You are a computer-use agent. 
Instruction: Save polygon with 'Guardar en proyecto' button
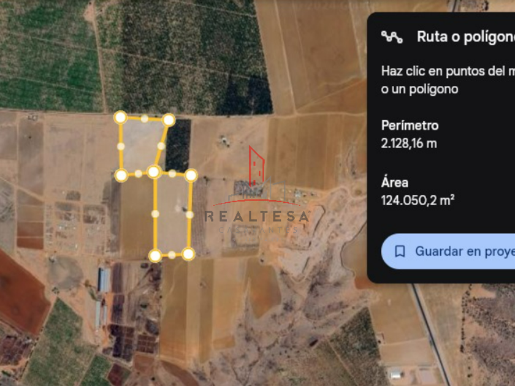pyautogui.click(x=448, y=251)
